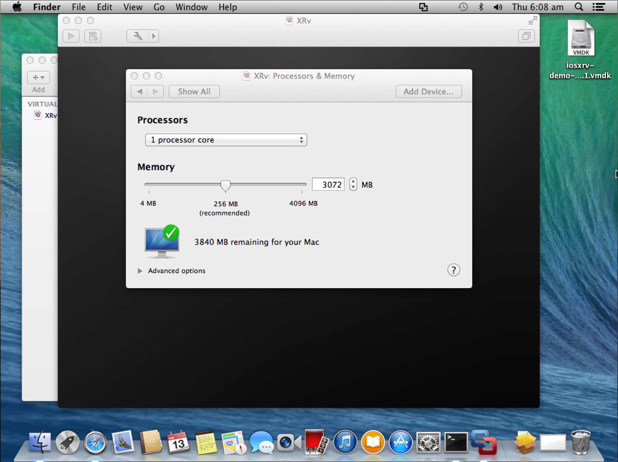Expand the Advanced options disclosure triangle
This screenshot has height=462, width=618.
[140, 271]
